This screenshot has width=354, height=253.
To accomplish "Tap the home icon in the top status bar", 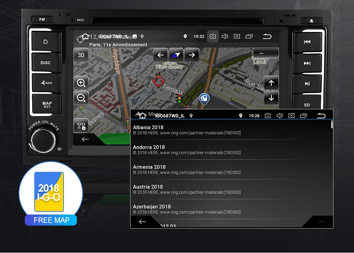I will click(85, 36).
